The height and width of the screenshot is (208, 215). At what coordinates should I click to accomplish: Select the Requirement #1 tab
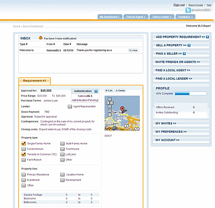pos(34,81)
